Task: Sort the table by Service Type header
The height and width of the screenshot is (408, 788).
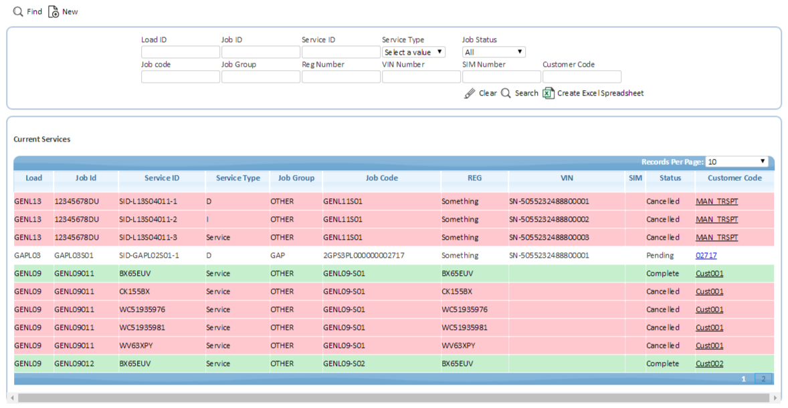Action: [237, 178]
